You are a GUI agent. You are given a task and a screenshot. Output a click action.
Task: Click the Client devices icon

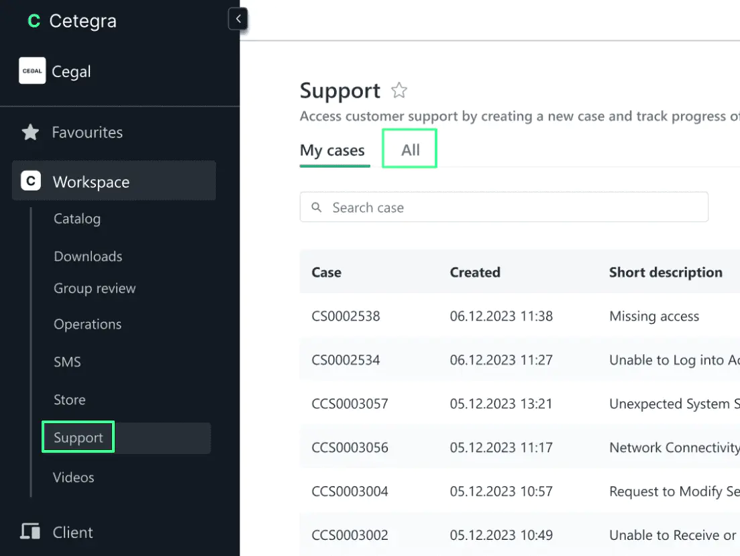coord(30,532)
